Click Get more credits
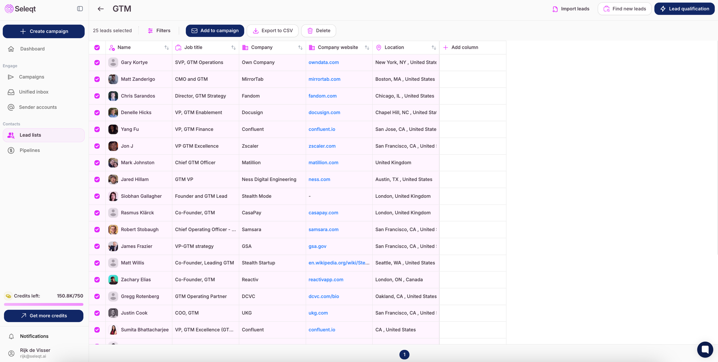Image resolution: width=718 pixels, height=362 pixels. point(43,316)
